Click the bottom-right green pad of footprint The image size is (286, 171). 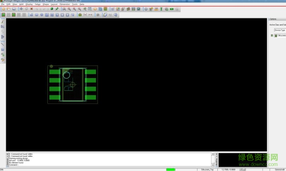(91, 98)
